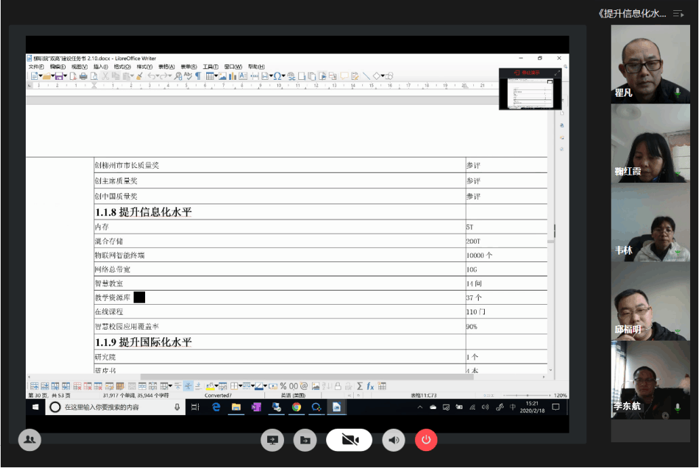Click the formula fx icon
Image resolution: width=699 pixels, height=468 pixels.
[371, 386]
